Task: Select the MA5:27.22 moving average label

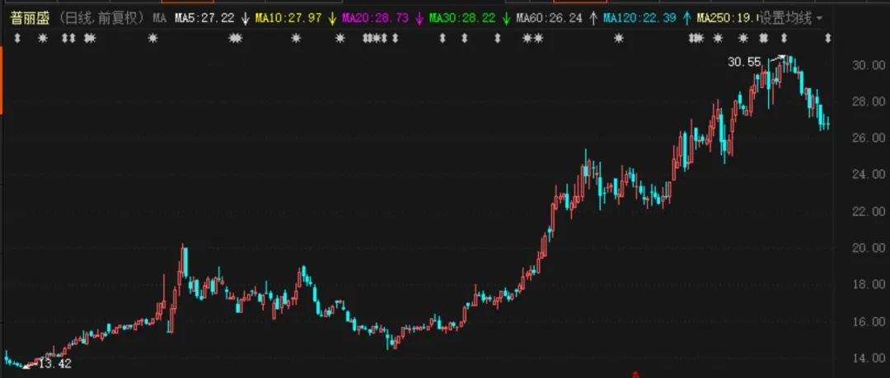Action: click(204, 19)
